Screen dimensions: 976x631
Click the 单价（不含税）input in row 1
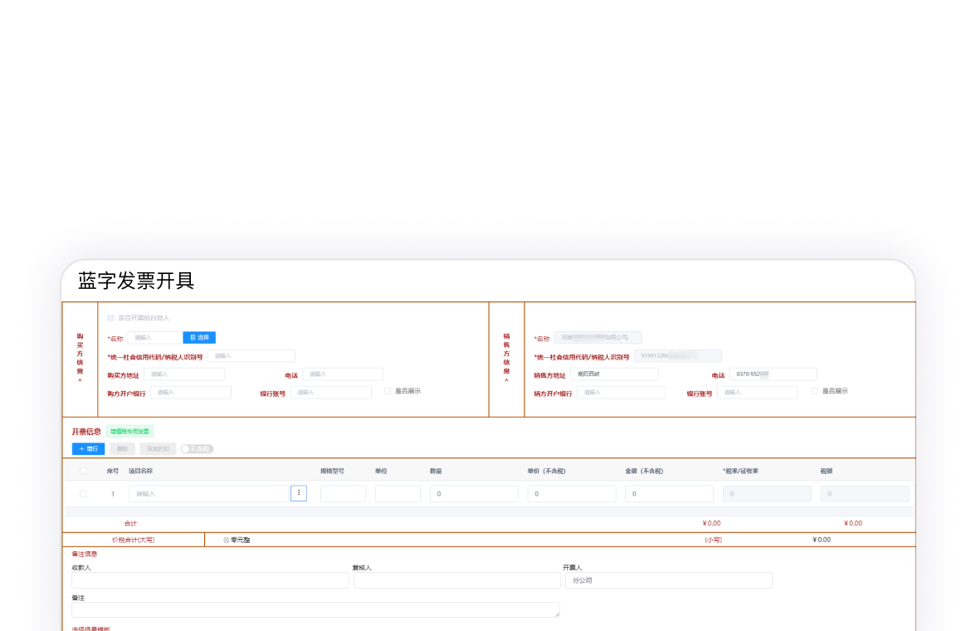point(571,494)
